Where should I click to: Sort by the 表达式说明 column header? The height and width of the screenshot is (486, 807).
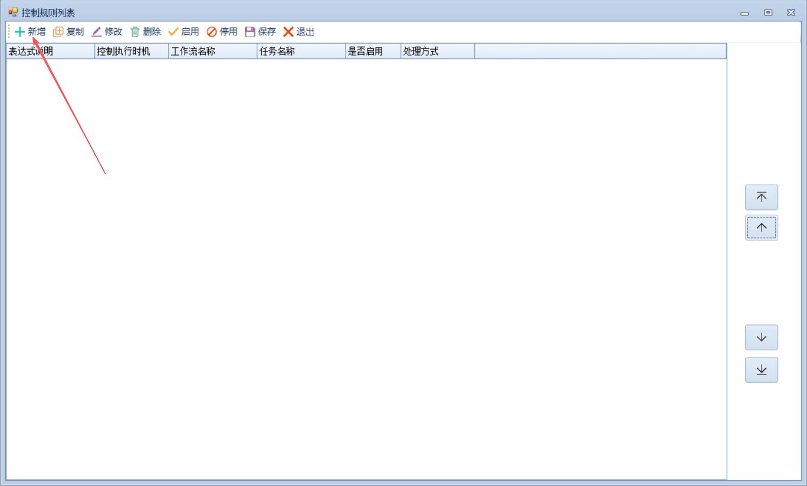click(x=50, y=51)
